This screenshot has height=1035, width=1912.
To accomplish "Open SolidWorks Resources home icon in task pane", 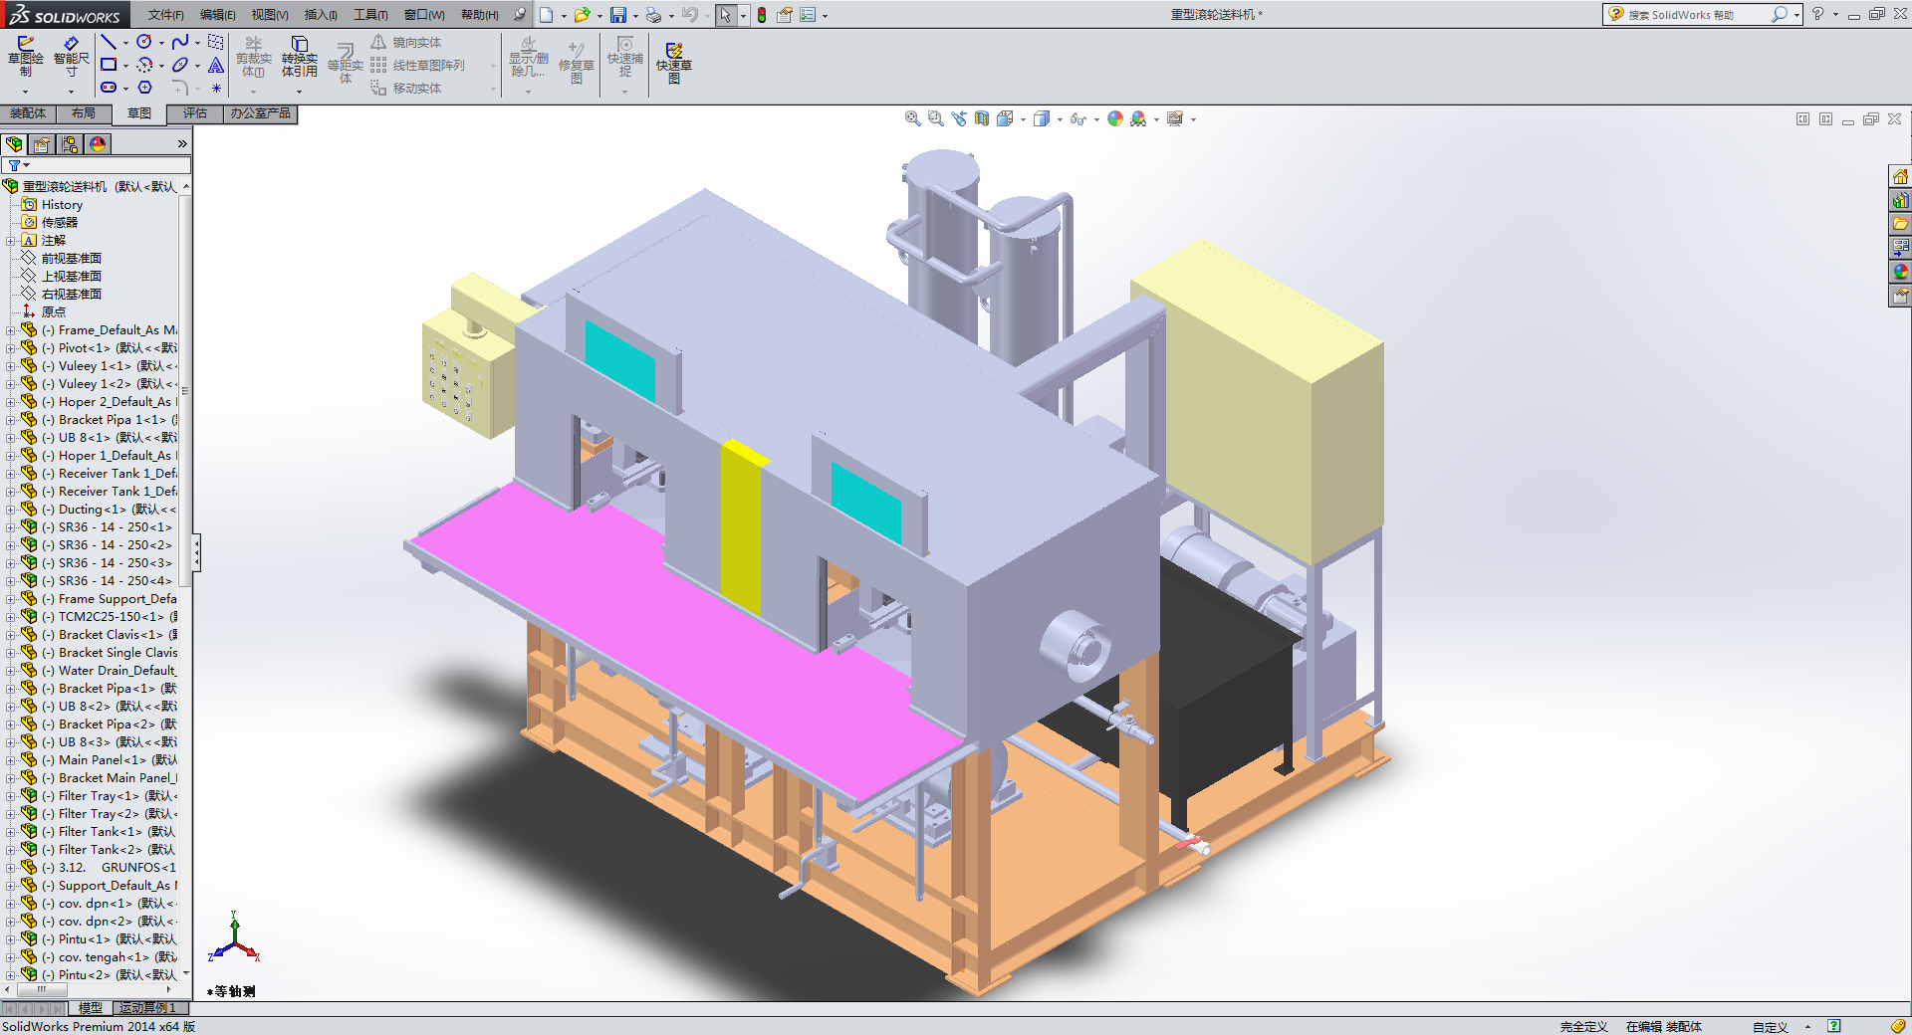I will pos(1900,177).
